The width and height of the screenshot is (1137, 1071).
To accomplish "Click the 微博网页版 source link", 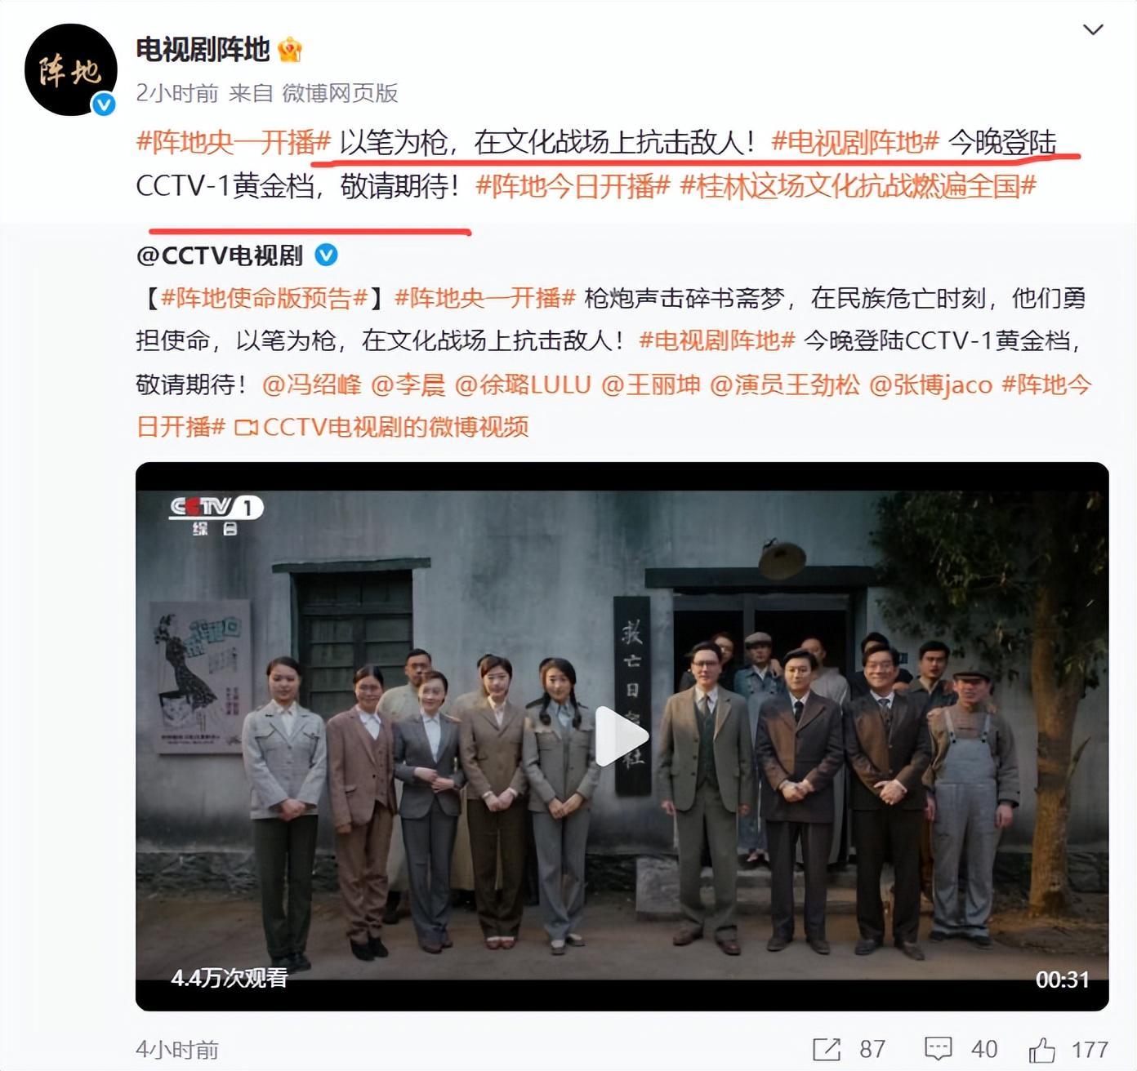I will [x=340, y=93].
